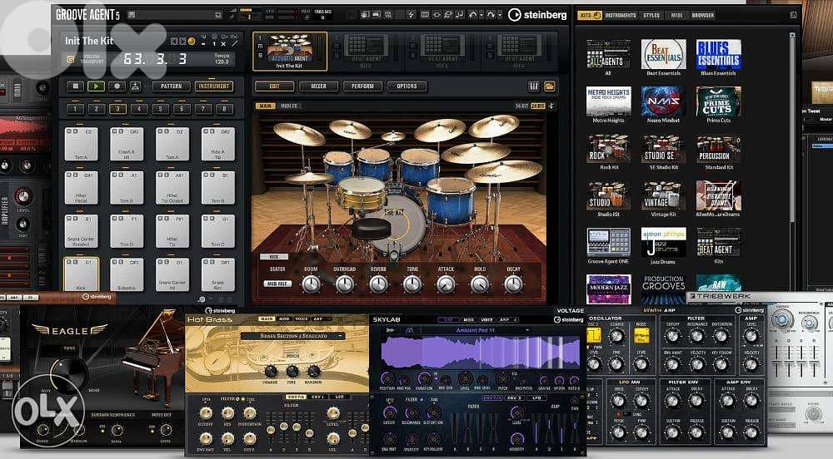Move the Hot Brass filter envelope A slider
This screenshot has width=833, height=459.
[271, 431]
